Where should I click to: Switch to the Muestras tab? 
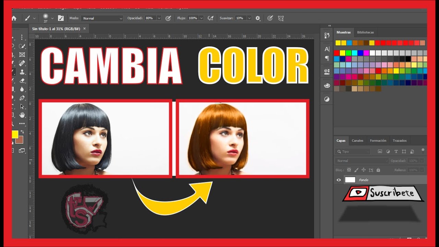344,32
